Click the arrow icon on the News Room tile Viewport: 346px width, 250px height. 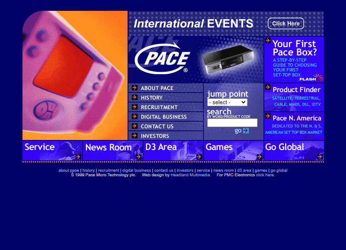pos(138,157)
